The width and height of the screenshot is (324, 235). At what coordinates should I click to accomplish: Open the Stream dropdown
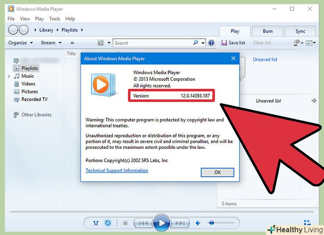(51, 43)
